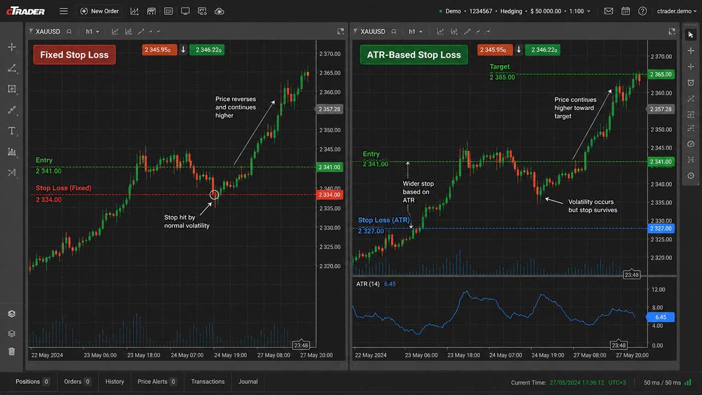This screenshot has width=702, height=395.
Task: Expand the Demo account details dropdown
Action: pos(515,11)
